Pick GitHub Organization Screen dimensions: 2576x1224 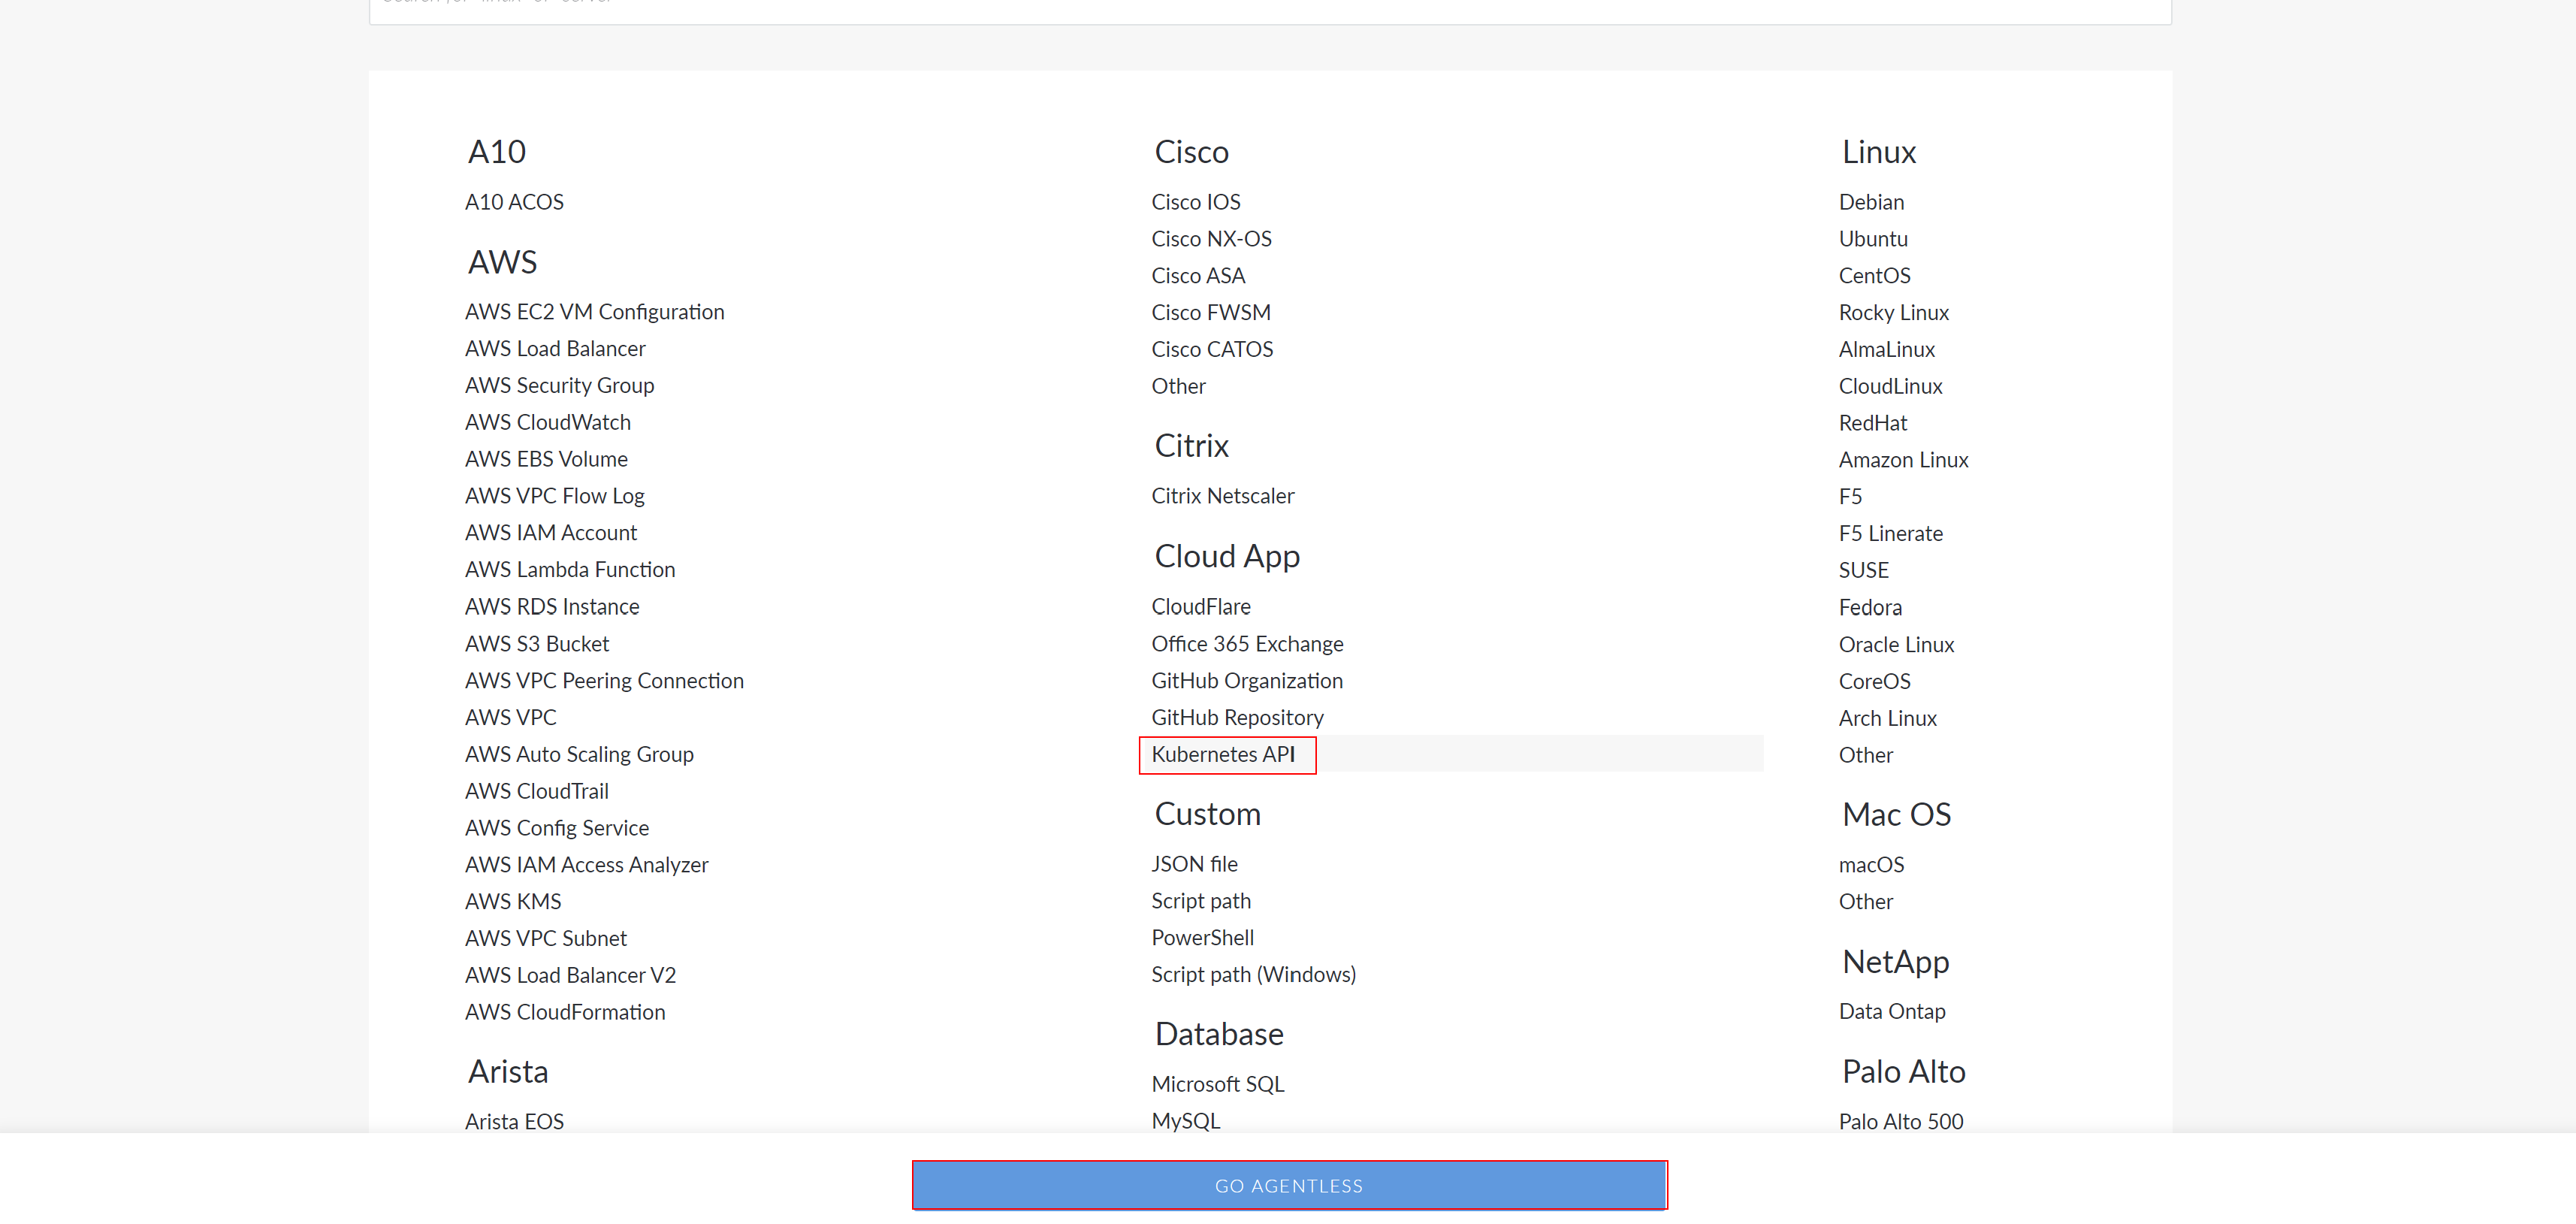tap(1247, 681)
